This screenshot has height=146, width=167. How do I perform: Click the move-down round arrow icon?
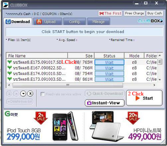tap(23, 94)
